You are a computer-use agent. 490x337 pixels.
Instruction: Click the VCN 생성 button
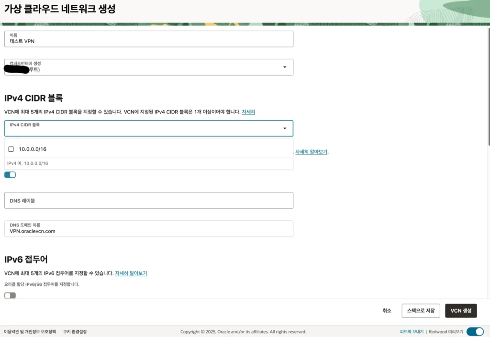pyautogui.click(x=460, y=311)
